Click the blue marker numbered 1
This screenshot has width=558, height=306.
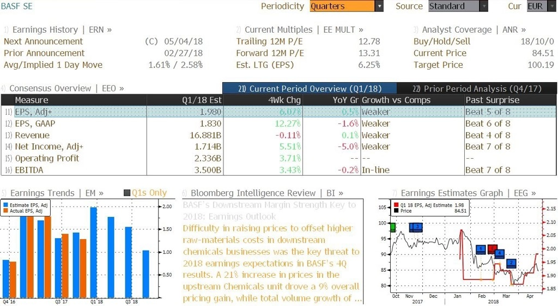click(x=481, y=249)
